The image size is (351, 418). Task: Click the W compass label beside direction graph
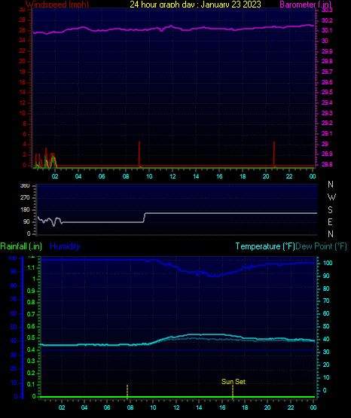coord(331,197)
